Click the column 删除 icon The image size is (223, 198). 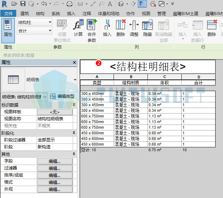point(121,28)
